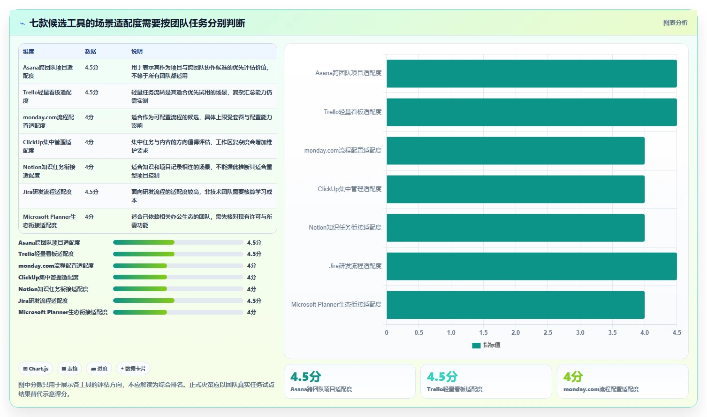This screenshot has width=707, height=417.
Task: Open the 4分 monday.com data card
Action: coord(623,381)
